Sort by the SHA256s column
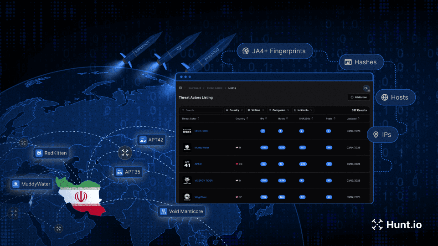The height and width of the screenshot is (246, 438). click(306, 118)
